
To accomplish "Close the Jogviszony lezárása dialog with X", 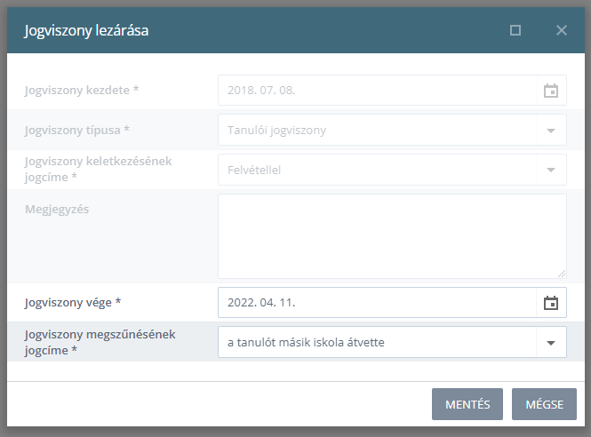I will pos(562,30).
